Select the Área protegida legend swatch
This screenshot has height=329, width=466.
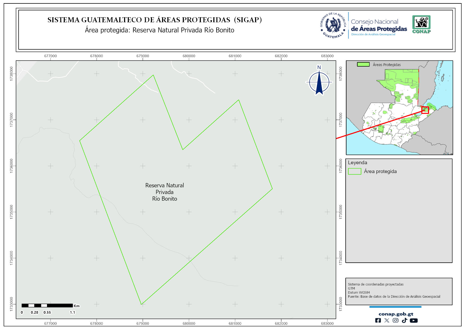coord(354,171)
